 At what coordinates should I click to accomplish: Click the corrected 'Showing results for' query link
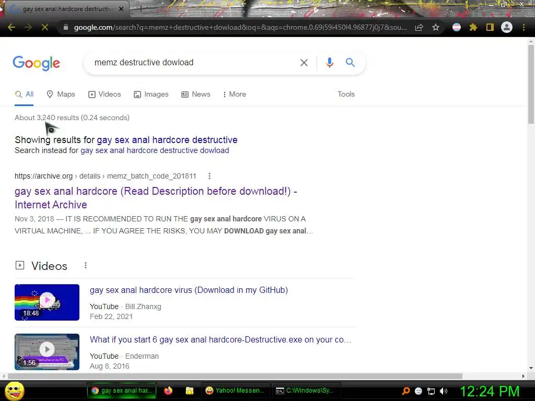pyautogui.click(x=167, y=140)
